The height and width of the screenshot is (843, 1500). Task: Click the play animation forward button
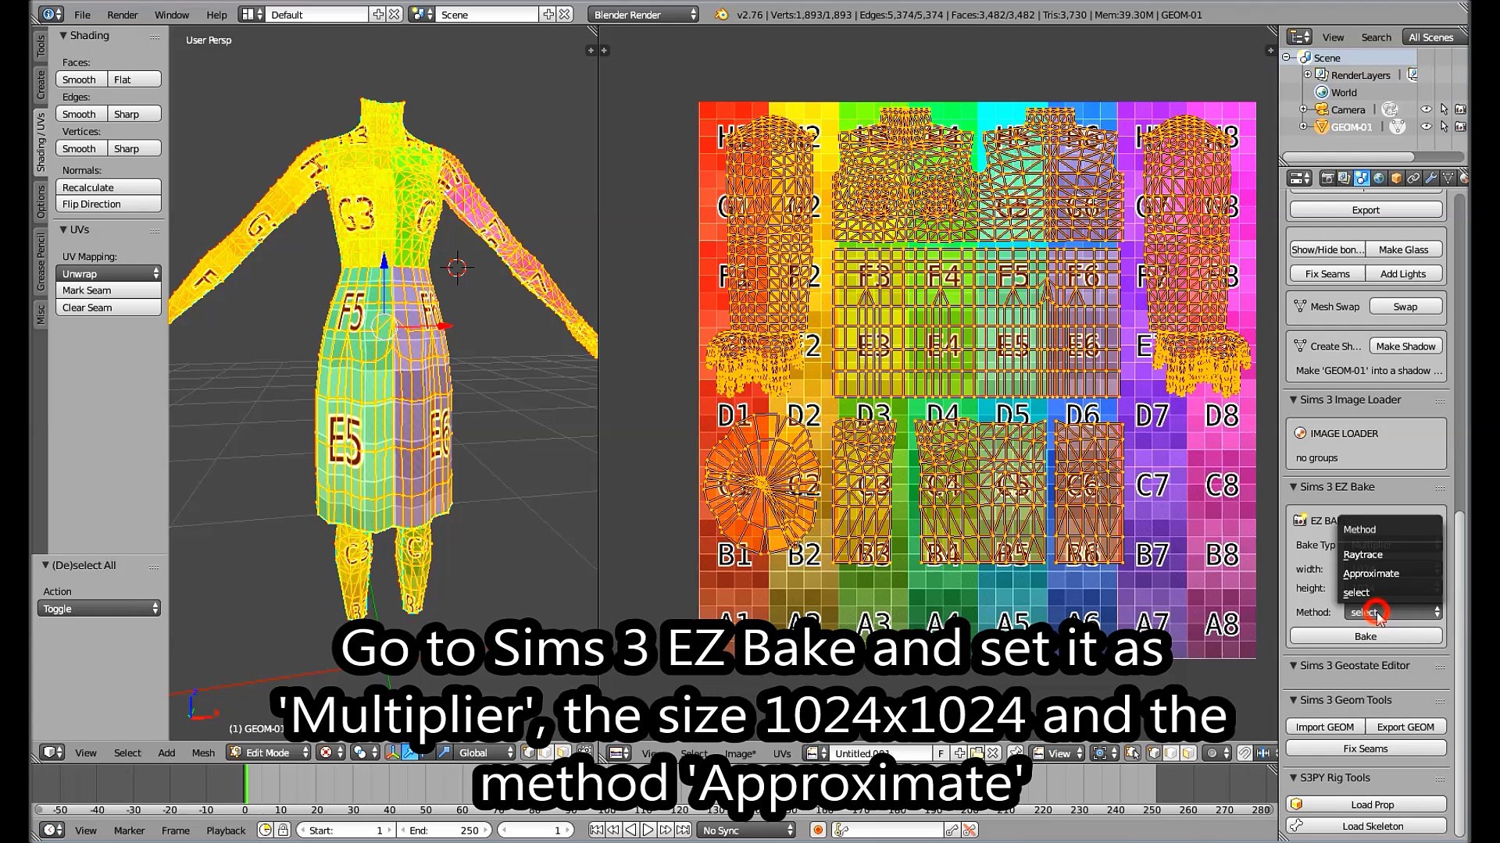[648, 830]
